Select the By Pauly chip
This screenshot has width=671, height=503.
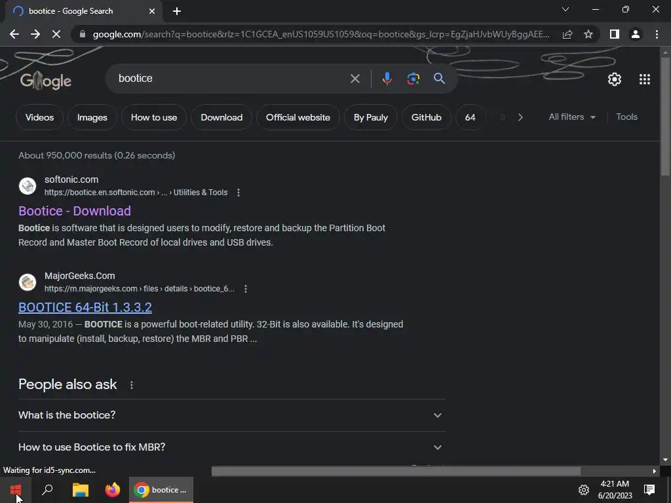pyautogui.click(x=371, y=117)
